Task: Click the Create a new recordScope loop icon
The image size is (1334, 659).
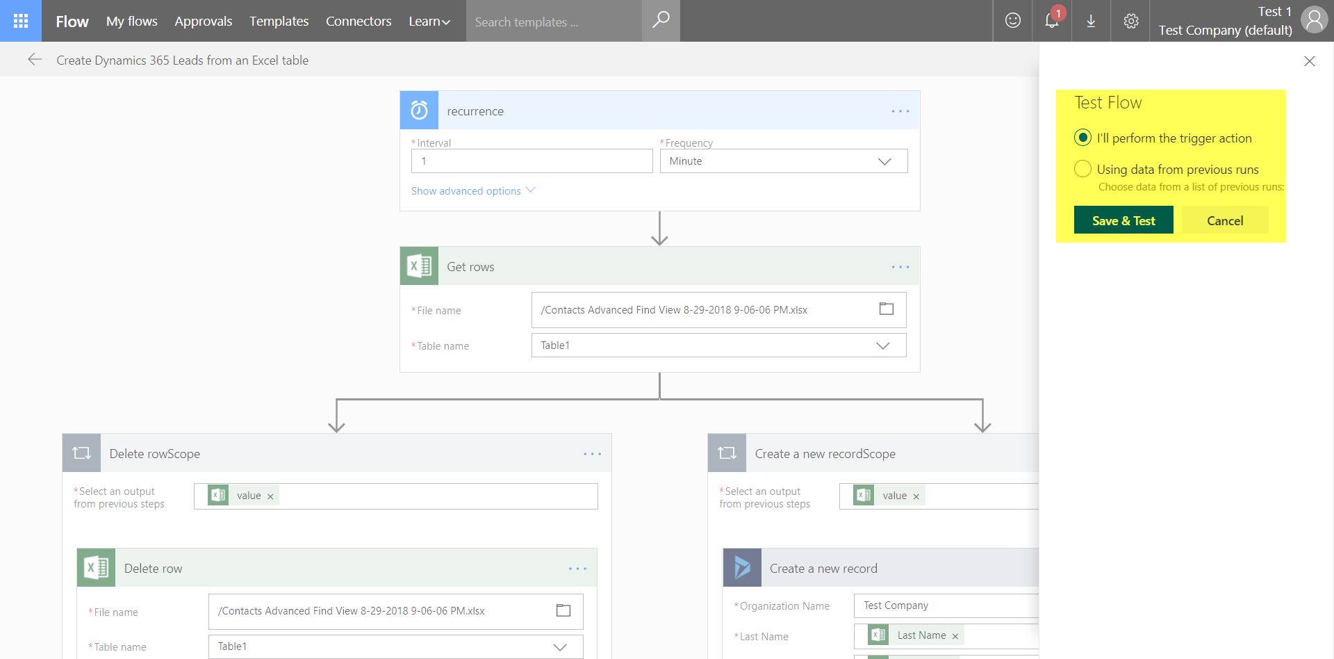Action: (x=727, y=453)
